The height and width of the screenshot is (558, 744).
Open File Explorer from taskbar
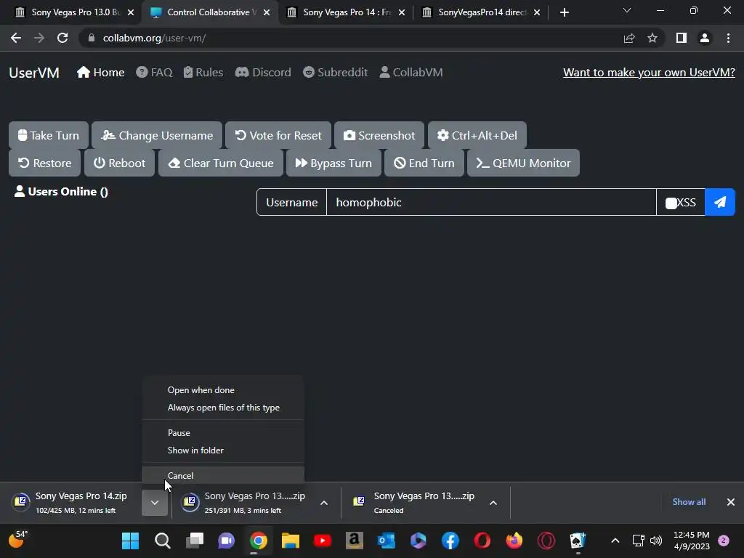tap(291, 541)
